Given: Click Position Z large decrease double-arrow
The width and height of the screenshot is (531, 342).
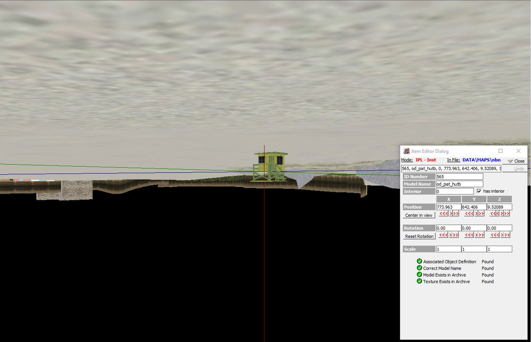Looking at the screenshot, I should (493, 213).
